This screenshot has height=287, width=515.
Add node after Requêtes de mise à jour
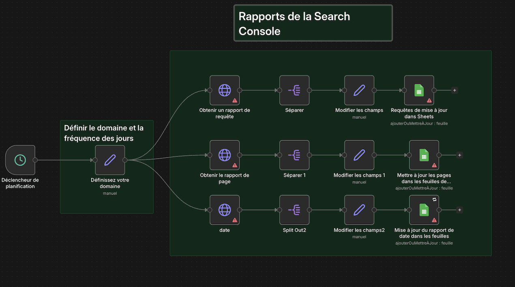click(455, 90)
